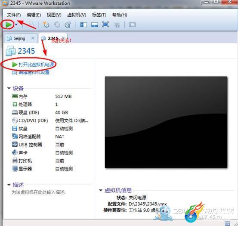Image resolution: width=238 pixels, height=226 pixels.
Task: Click the printer icon
Action: click(15, 161)
